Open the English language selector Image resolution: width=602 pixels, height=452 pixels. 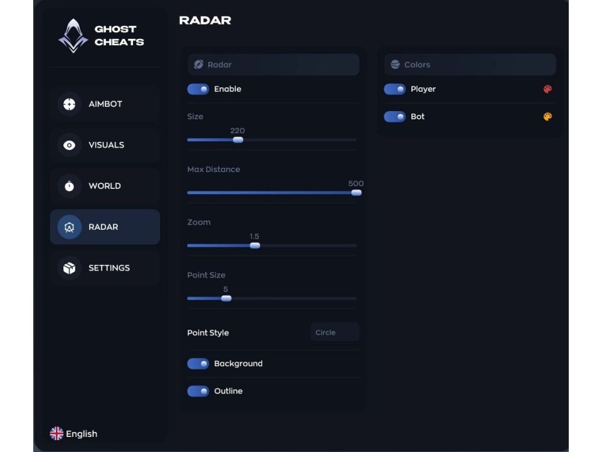tap(74, 434)
